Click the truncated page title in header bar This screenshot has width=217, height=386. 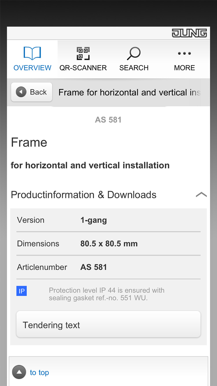tap(129, 93)
